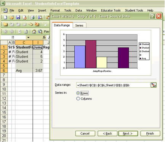Viewport: 165px width, 142px height.
Task: Click the Excel icon in the title bar
Action: [3, 3]
